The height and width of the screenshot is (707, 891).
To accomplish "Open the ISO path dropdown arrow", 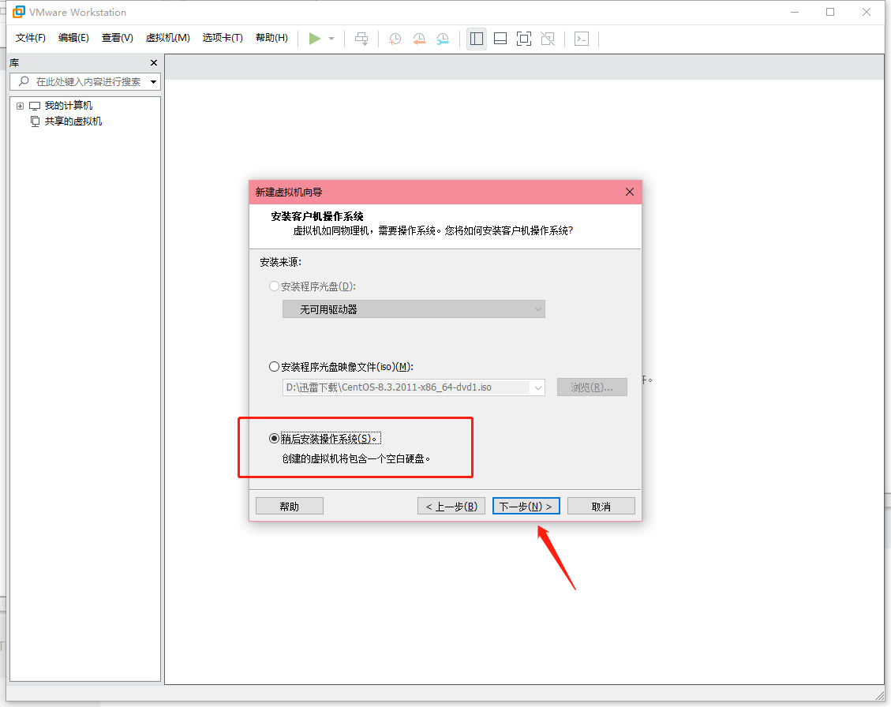I will pyautogui.click(x=537, y=387).
